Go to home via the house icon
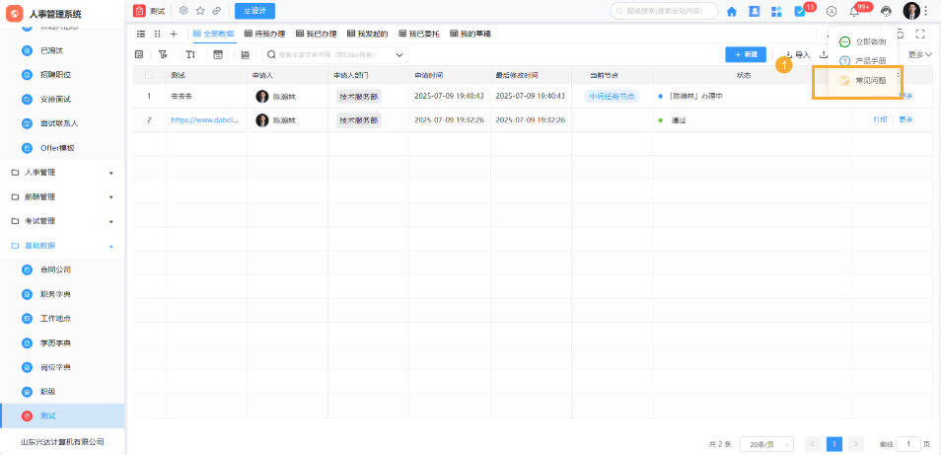The height and width of the screenshot is (455, 941). 732,11
